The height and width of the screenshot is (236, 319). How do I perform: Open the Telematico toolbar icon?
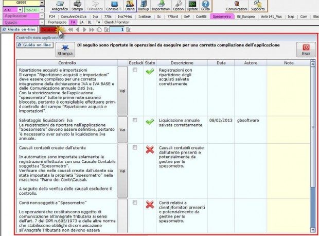pos(95,6)
